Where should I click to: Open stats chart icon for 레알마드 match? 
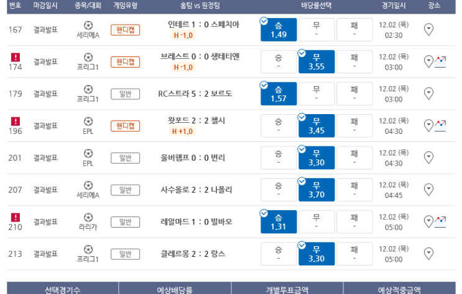(440, 222)
